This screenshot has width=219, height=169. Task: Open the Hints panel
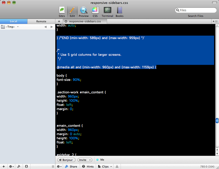[88, 167]
